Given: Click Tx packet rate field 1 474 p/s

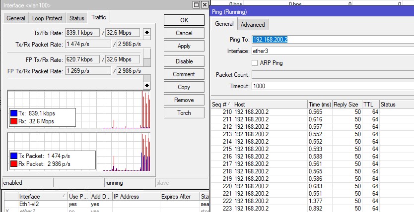Looking at the screenshot, I should click(x=88, y=44).
